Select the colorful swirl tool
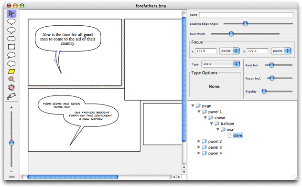This screenshot has height=187, width=302. point(11,79)
